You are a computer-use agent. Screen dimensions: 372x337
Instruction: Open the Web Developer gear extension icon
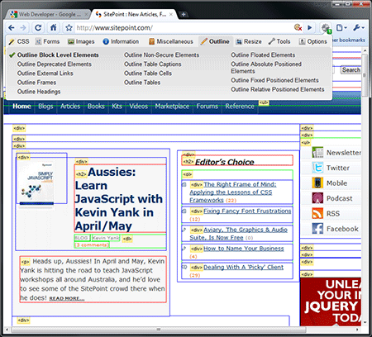click(326, 28)
